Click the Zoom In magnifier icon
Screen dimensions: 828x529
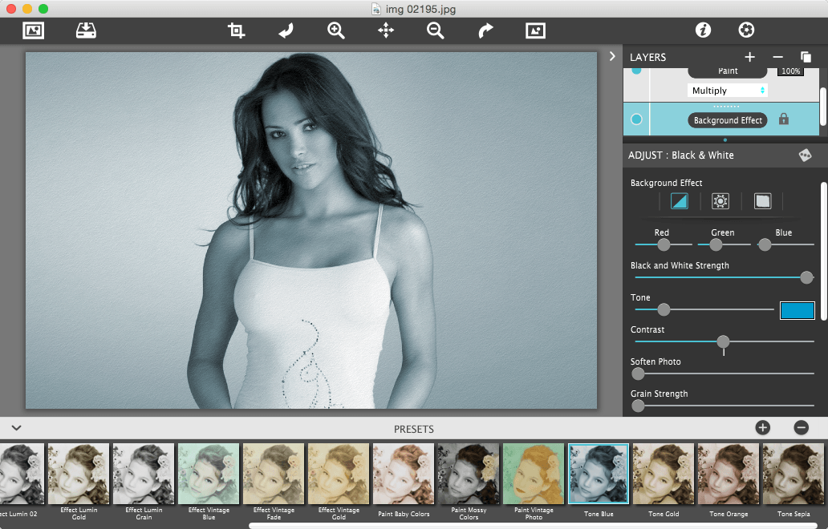coord(335,30)
